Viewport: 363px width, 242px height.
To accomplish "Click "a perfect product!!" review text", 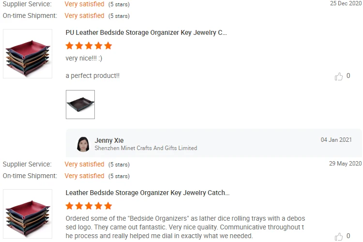I will pyautogui.click(x=92, y=76).
